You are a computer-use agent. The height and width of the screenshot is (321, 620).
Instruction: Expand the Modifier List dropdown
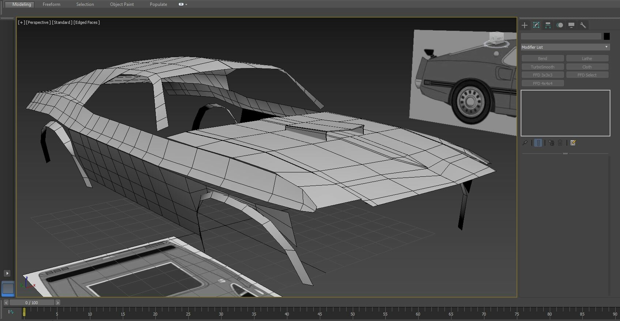(565, 47)
